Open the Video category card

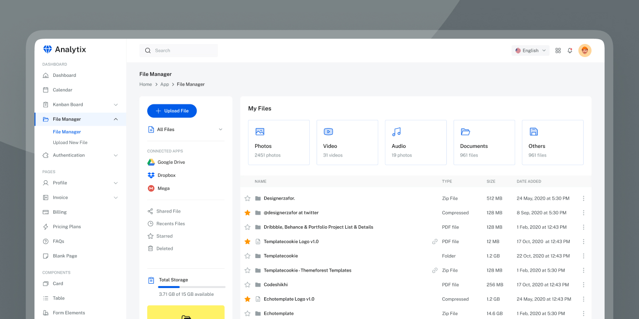point(347,143)
